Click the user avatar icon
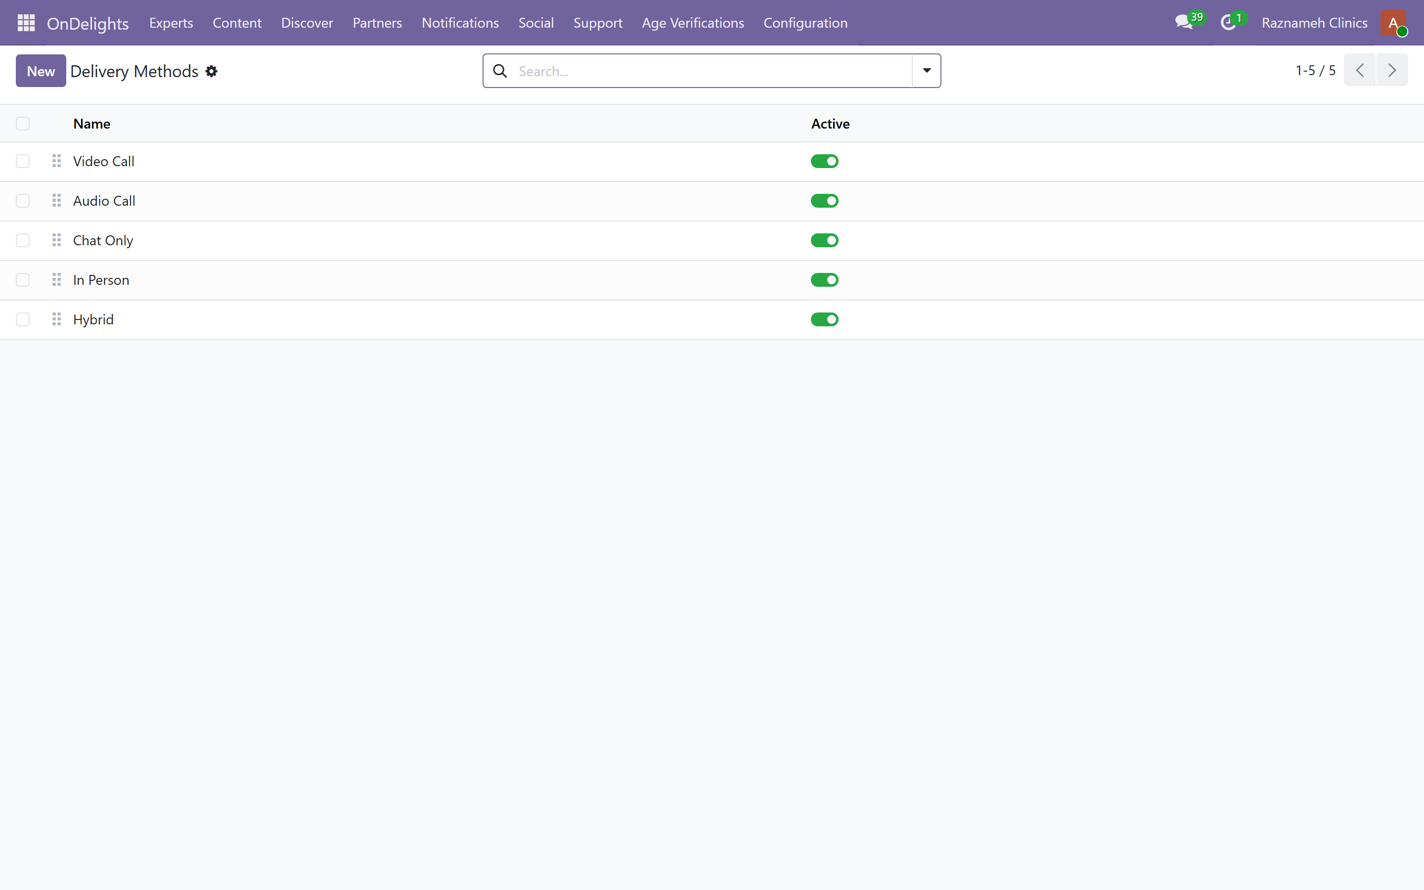 (1393, 23)
